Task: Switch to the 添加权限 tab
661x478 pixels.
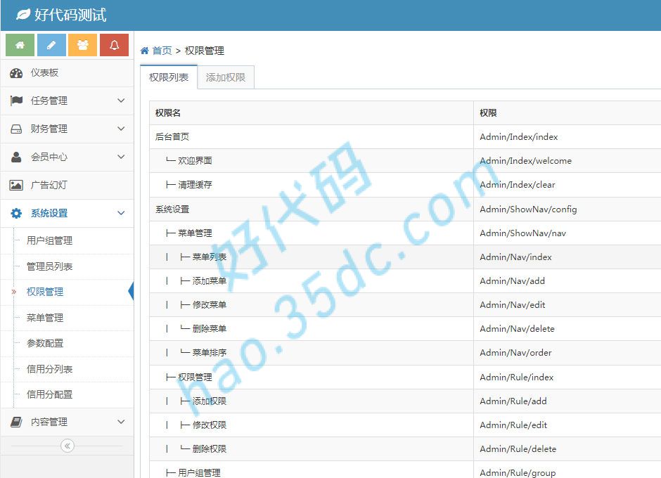Action: click(226, 77)
